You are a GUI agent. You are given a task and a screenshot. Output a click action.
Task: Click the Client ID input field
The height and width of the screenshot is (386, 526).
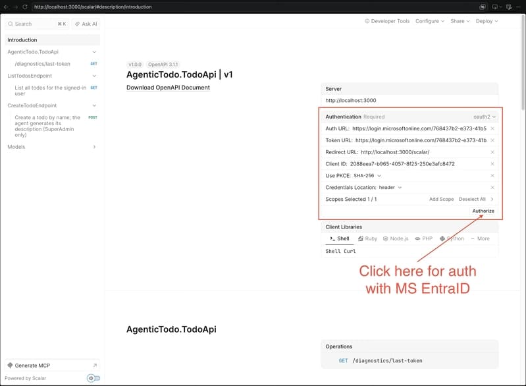(x=418, y=164)
